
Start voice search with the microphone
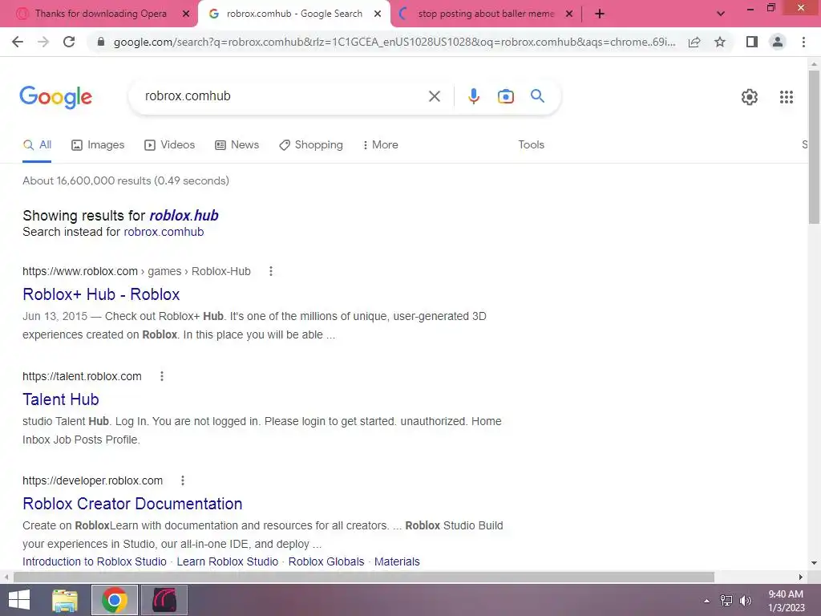(473, 96)
